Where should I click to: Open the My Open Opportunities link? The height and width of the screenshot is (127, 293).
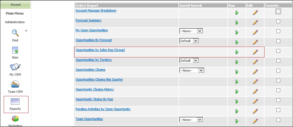[92, 30]
